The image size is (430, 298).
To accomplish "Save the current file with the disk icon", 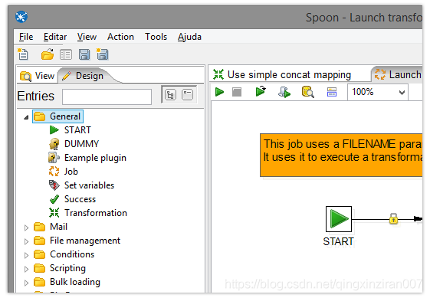I will coord(84,54).
